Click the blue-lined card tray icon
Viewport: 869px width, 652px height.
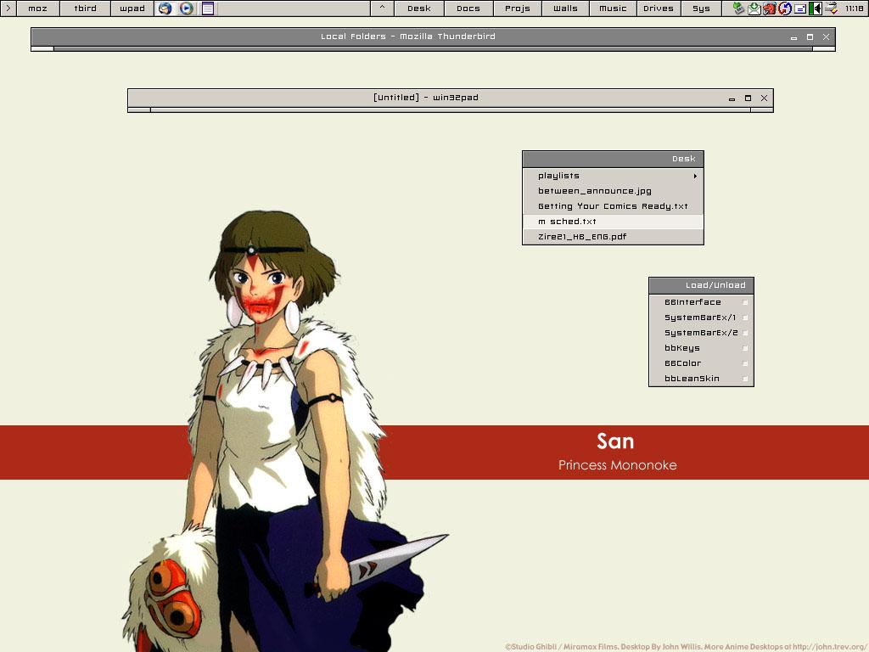pos(800,8)
